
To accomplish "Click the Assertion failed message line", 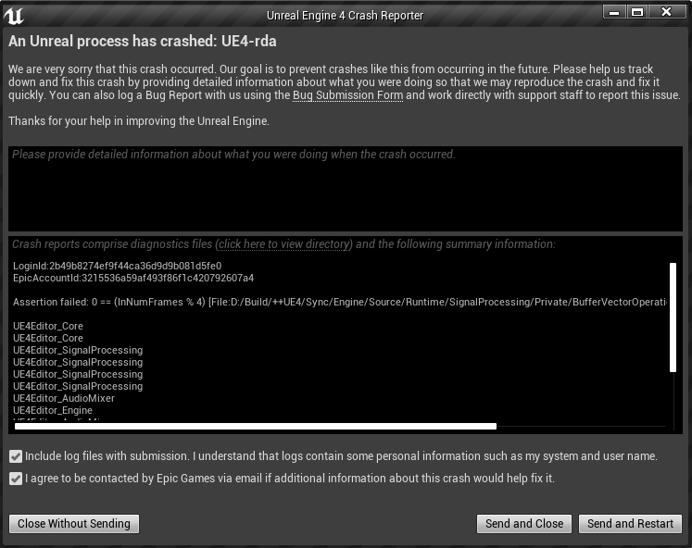I will tap(339, 303).
